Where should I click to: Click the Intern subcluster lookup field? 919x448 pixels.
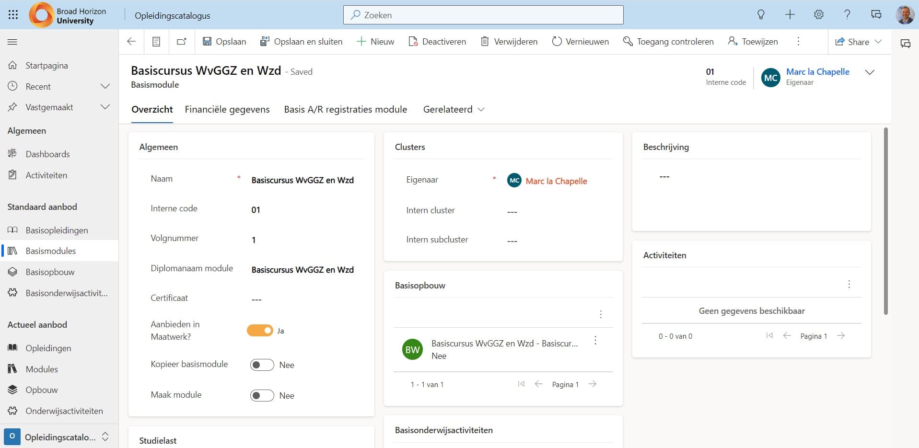click(x=558, y=241)
